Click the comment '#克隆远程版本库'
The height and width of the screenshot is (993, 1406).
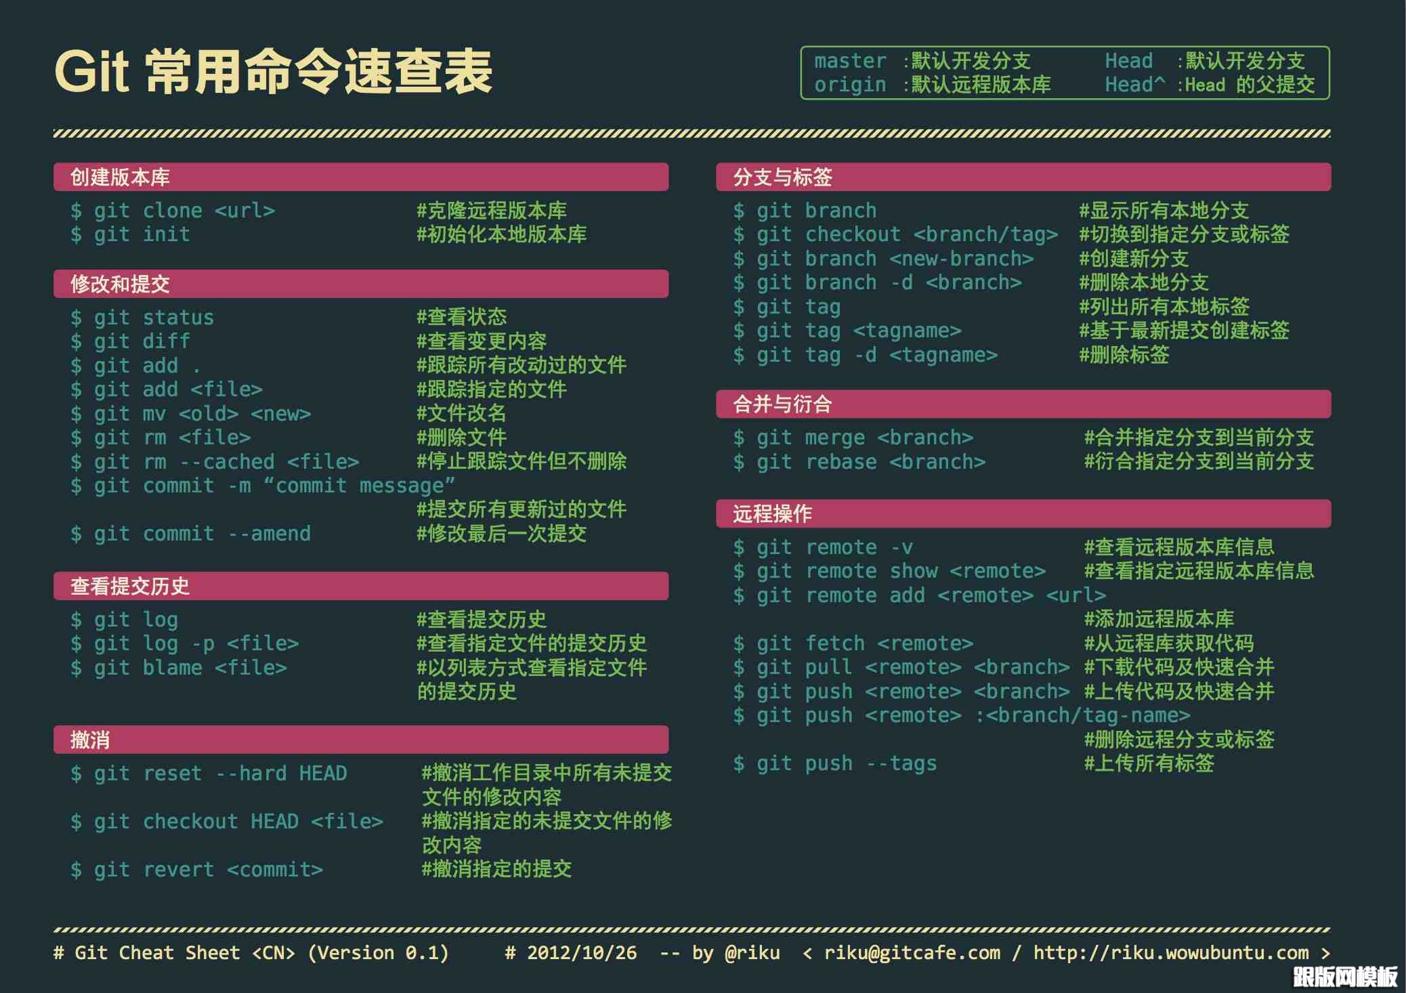click(x=492, y=211)
